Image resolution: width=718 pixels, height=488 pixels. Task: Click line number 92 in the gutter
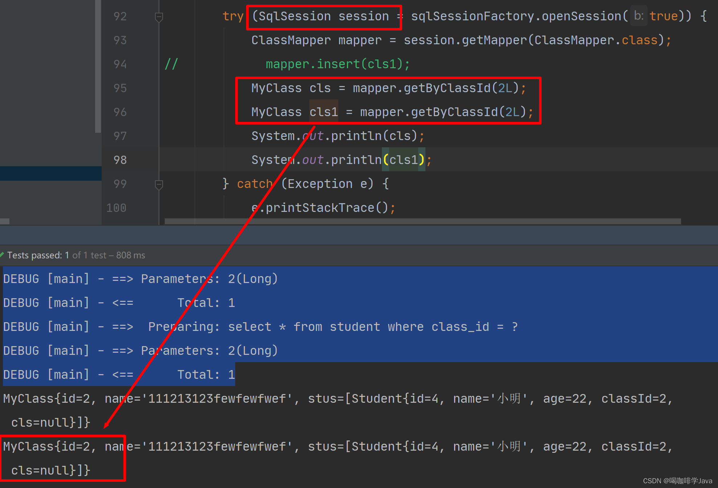[120, 16]
